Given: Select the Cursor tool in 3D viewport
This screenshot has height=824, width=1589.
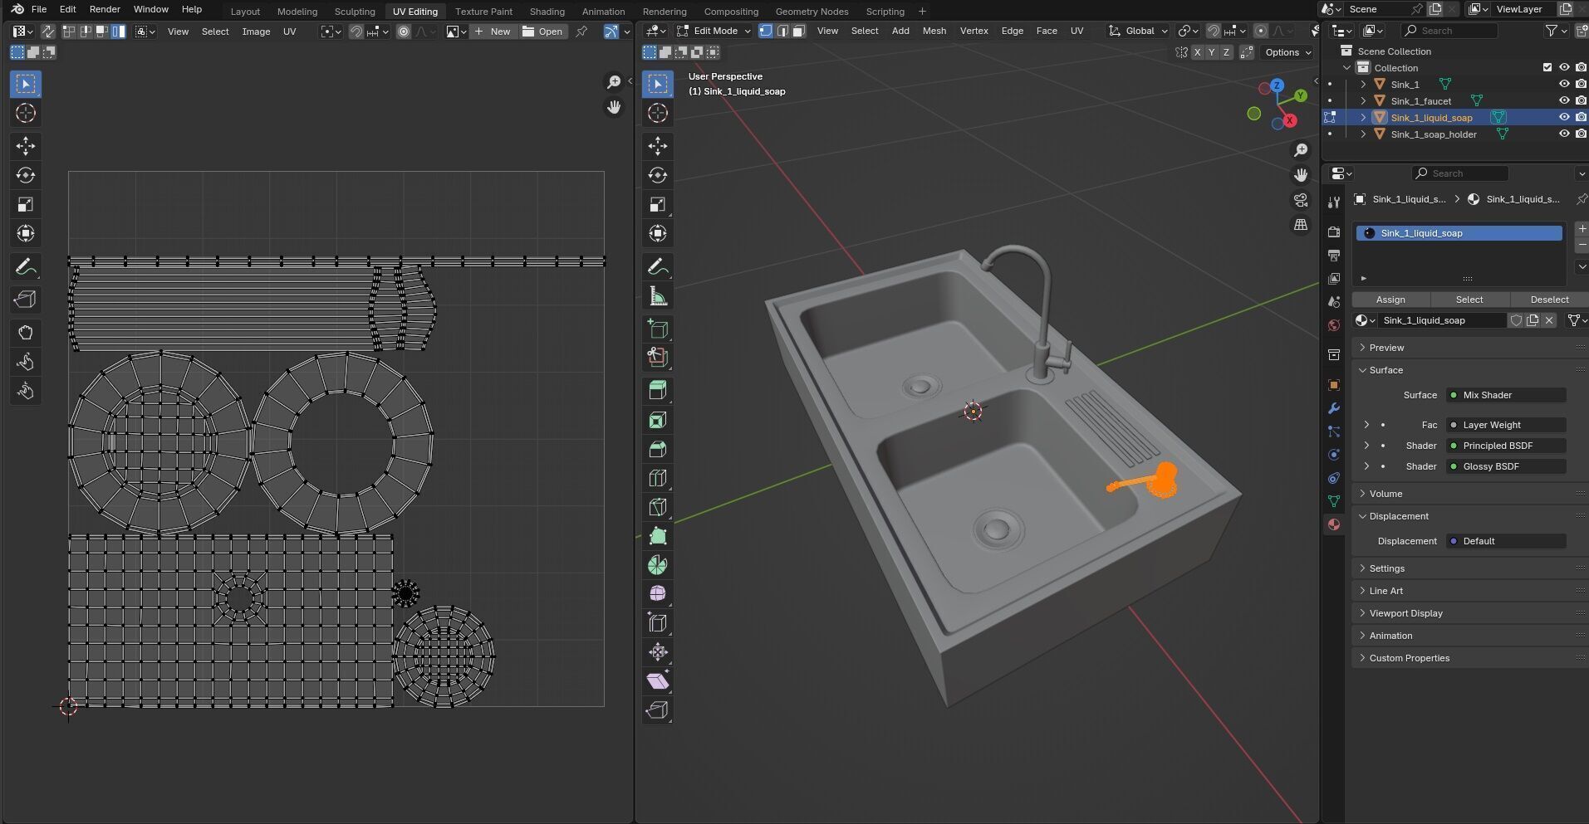Looking at the screenshot, I should 658,113.
